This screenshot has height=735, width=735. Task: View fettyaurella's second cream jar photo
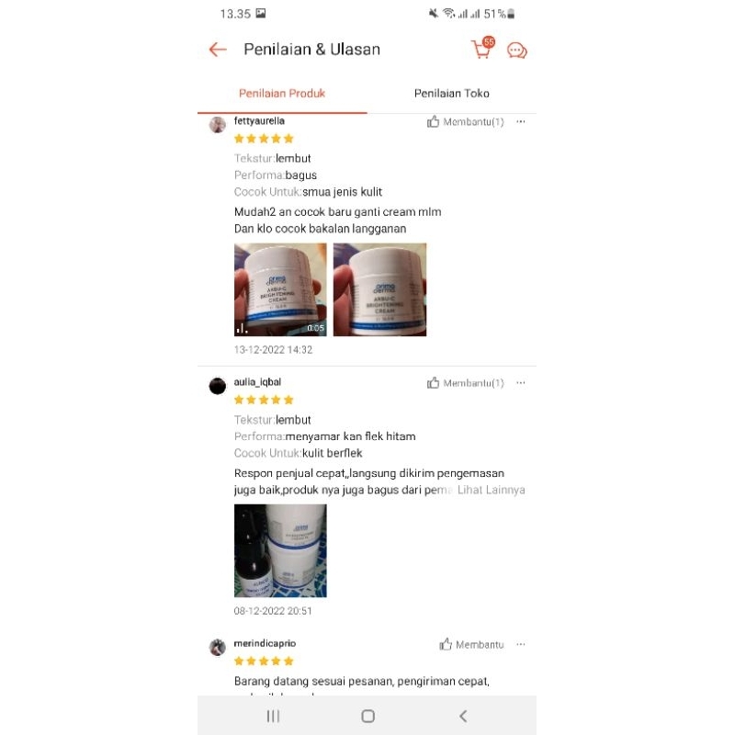pyautogui.click(x=379, y=289)
